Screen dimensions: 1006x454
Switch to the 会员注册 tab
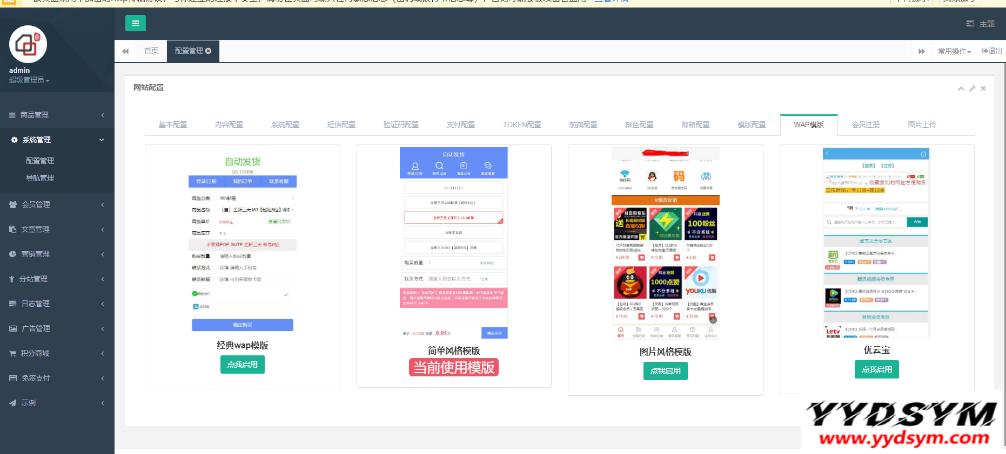(x=866, y=125)
